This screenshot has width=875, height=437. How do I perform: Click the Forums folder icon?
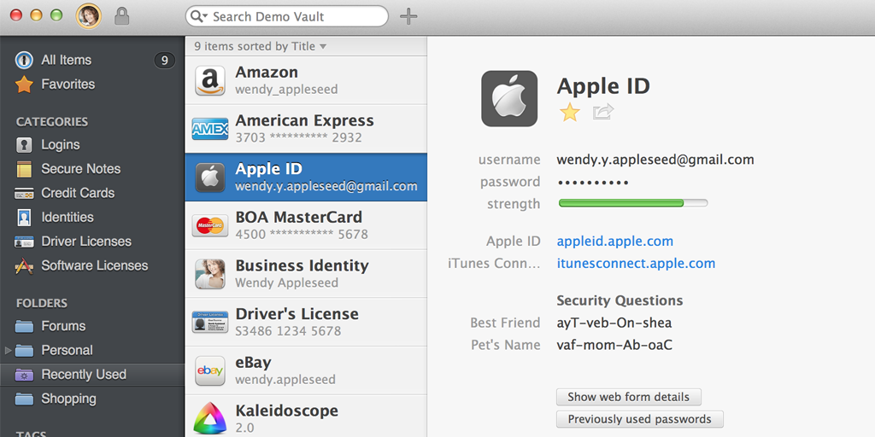24,326
